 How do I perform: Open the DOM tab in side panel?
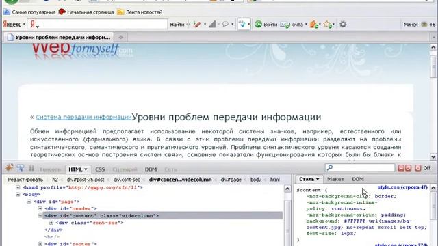(358, 179)
